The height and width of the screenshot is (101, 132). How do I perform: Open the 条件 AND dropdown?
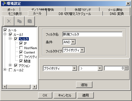click(73, 42)
